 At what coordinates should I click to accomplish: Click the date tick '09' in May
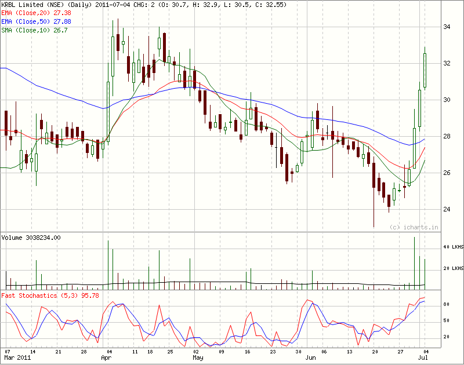coord(222,352)
